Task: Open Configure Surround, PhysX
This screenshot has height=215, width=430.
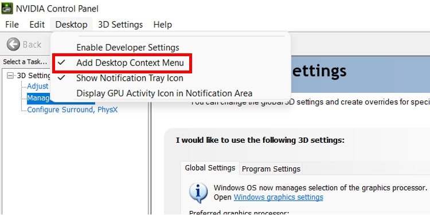Action: (72, 110)
